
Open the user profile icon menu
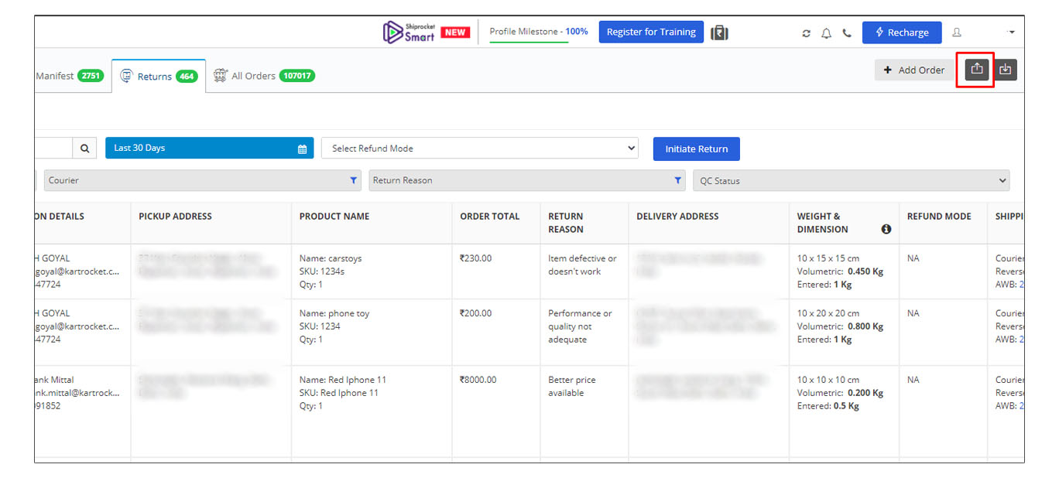[957, 32]
